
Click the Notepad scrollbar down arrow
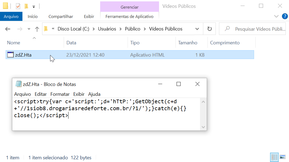203,127
